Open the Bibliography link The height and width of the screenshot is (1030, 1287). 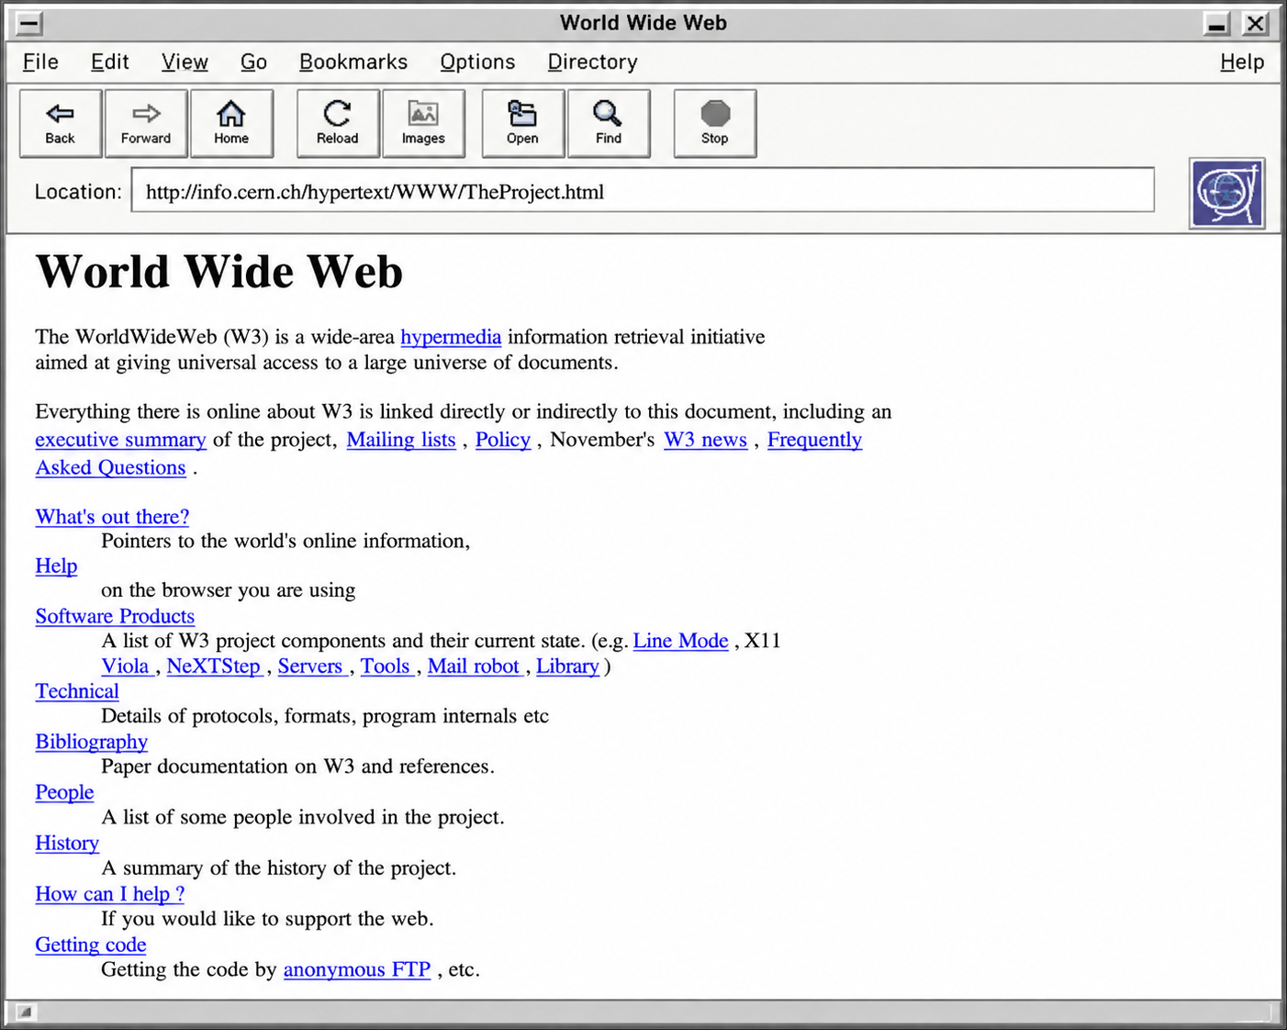pyautogui.click(x=91, y=742)
